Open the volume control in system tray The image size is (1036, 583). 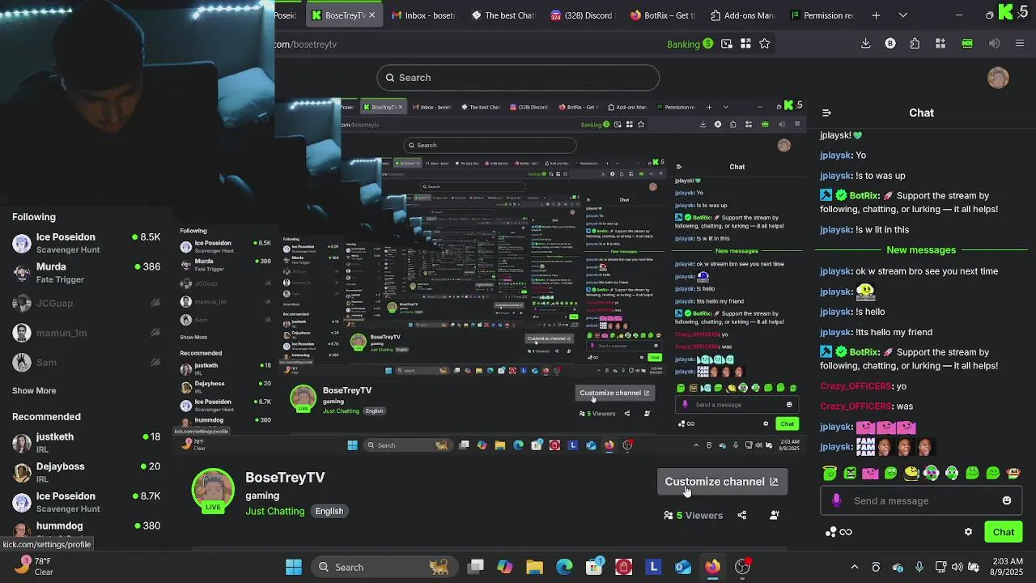(x=957, y=567)
